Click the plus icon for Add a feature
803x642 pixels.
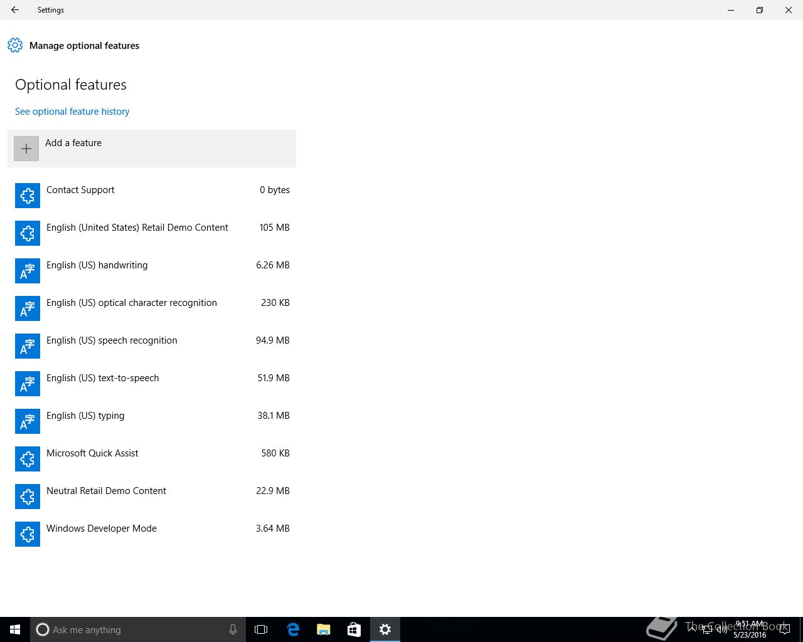26,149
